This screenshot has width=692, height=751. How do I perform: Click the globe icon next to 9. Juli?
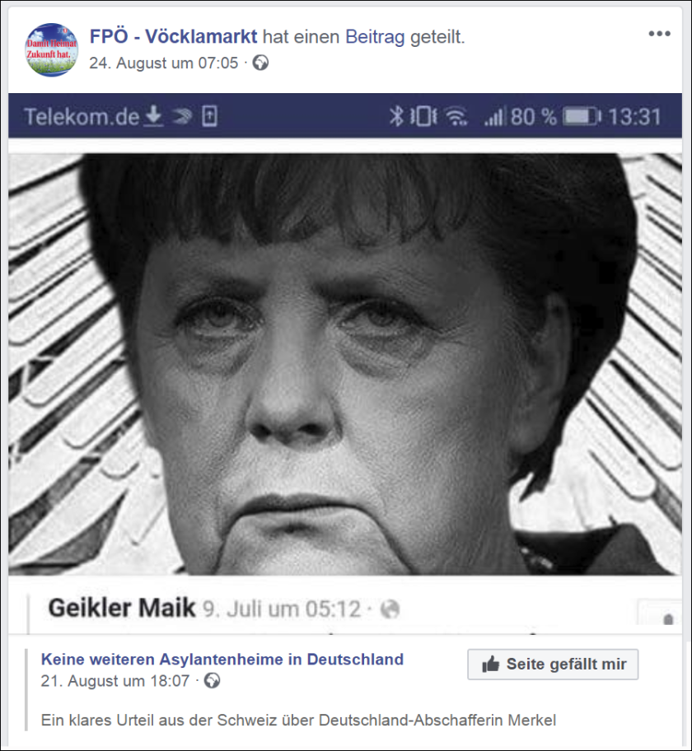point(390,609)
